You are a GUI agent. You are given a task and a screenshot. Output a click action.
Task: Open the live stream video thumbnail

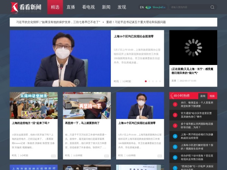click(x=193, y=48)
